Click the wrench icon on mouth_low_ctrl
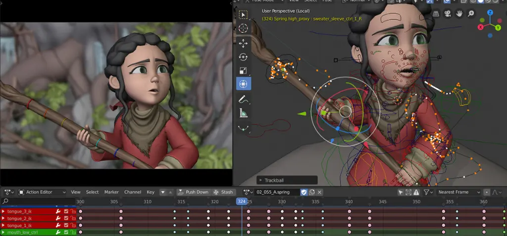This screenshot has height=236, width=507. [58, 233]
